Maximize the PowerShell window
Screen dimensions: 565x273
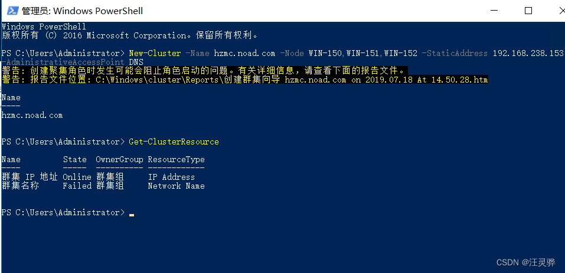pos(528,11)
